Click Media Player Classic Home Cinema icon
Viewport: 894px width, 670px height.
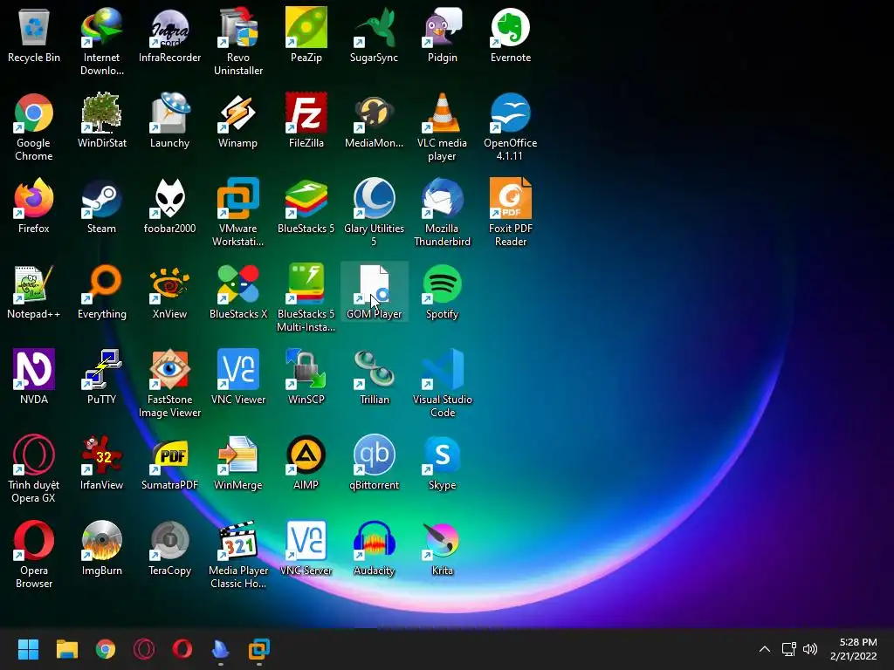[x=238, y=540]
